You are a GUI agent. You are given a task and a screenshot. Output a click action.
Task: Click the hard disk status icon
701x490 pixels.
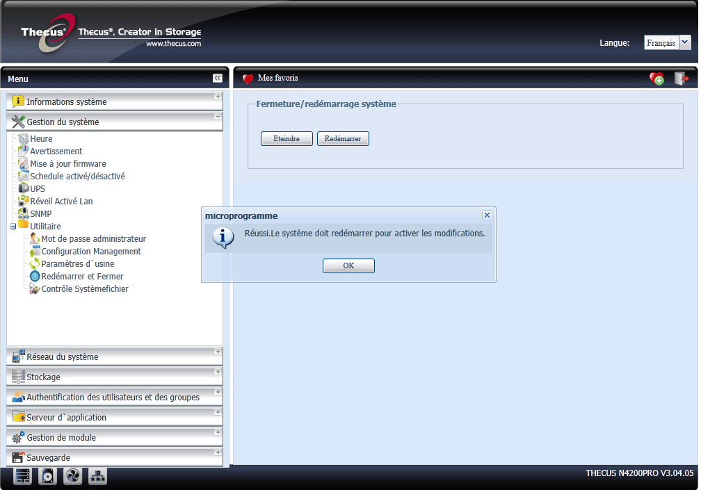click(x=48, y=476)
